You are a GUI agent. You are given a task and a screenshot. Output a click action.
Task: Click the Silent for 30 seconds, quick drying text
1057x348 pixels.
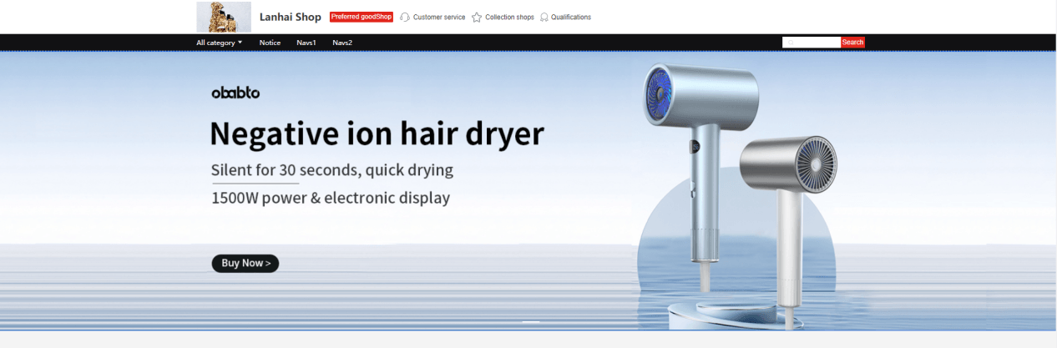(x=332, y=170)
